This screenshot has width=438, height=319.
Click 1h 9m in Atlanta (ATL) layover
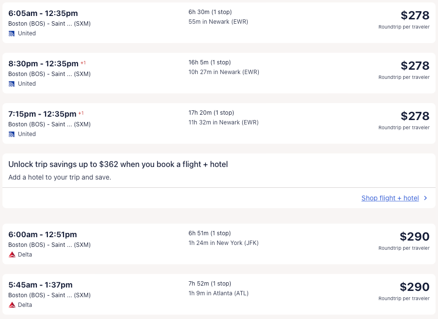[x=218, y=293]
